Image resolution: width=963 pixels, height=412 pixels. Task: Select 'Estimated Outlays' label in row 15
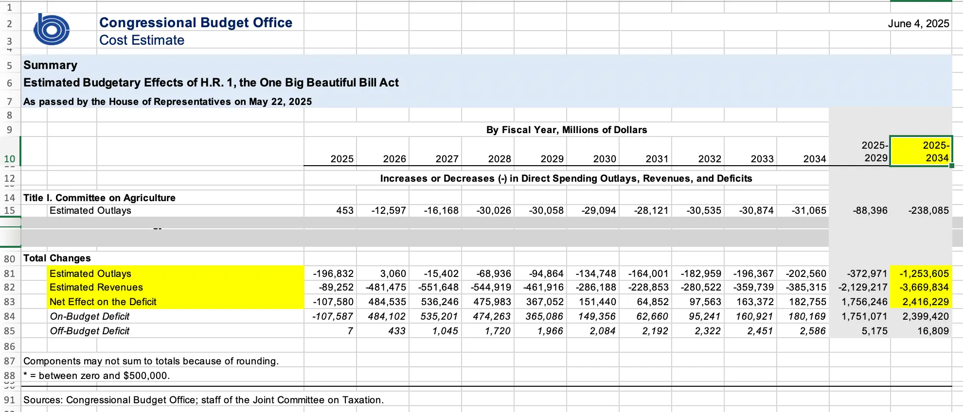pyautogui.click(x=90, y=210)
